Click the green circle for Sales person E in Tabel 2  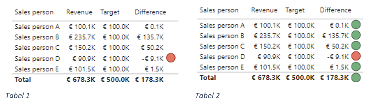click(356, 67)
